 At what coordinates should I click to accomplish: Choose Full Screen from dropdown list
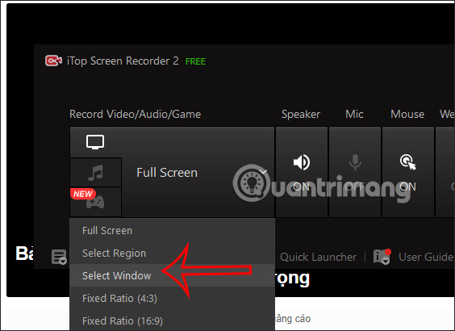[172, 231]
